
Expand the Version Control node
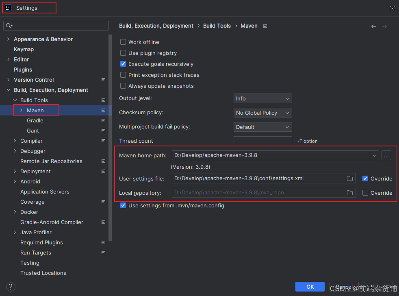click(9, 80)
